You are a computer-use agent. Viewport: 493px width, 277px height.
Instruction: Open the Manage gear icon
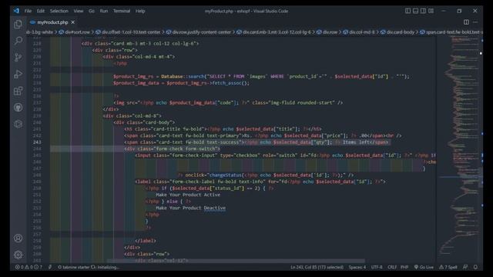18,255
